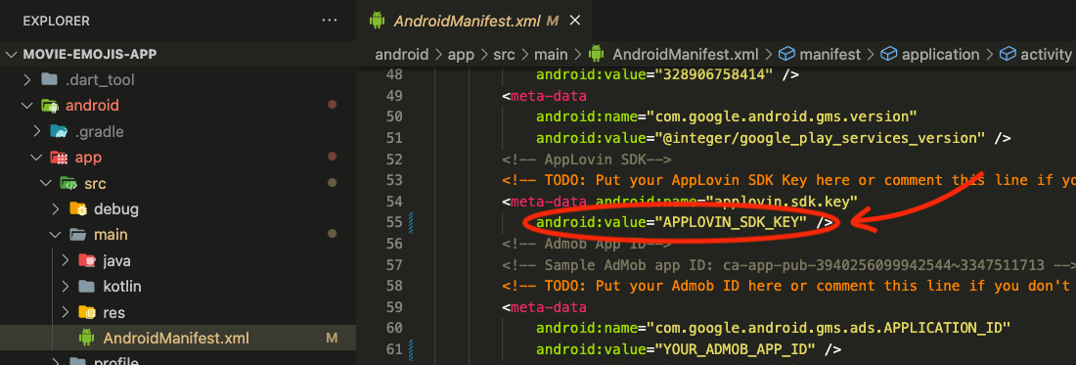The height and width of the screenshot is (365, 1076).
Task: Select the java tree label
Action: pos(116,260)
